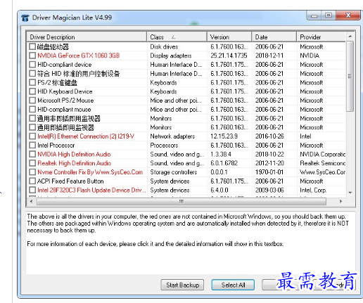Viewport: 363px width, 303px height.
Task: Sort by the Version column header
Action: (229, 37)
